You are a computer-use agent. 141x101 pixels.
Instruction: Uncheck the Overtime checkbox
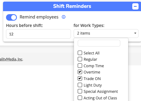[80, 72]
